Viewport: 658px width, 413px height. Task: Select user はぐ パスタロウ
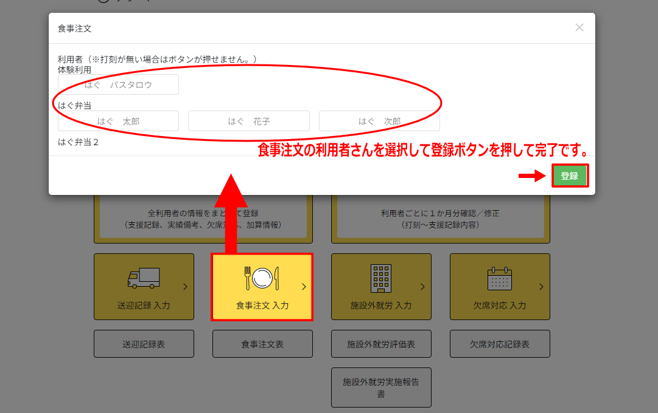(118, 85)
